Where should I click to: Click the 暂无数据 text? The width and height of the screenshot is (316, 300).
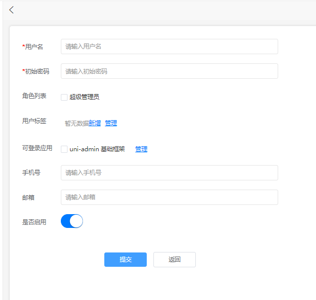pos(77,123)
